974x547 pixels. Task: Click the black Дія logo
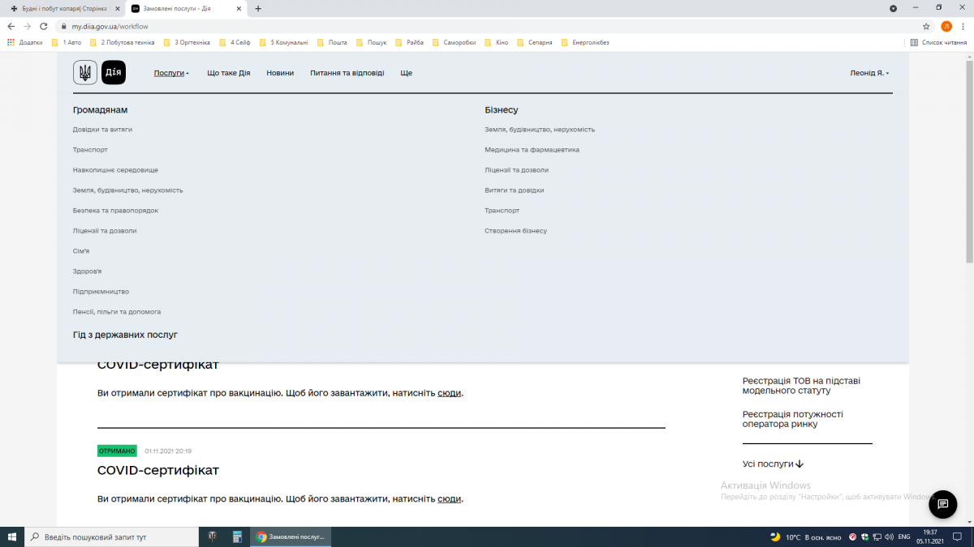pos(114,73)
